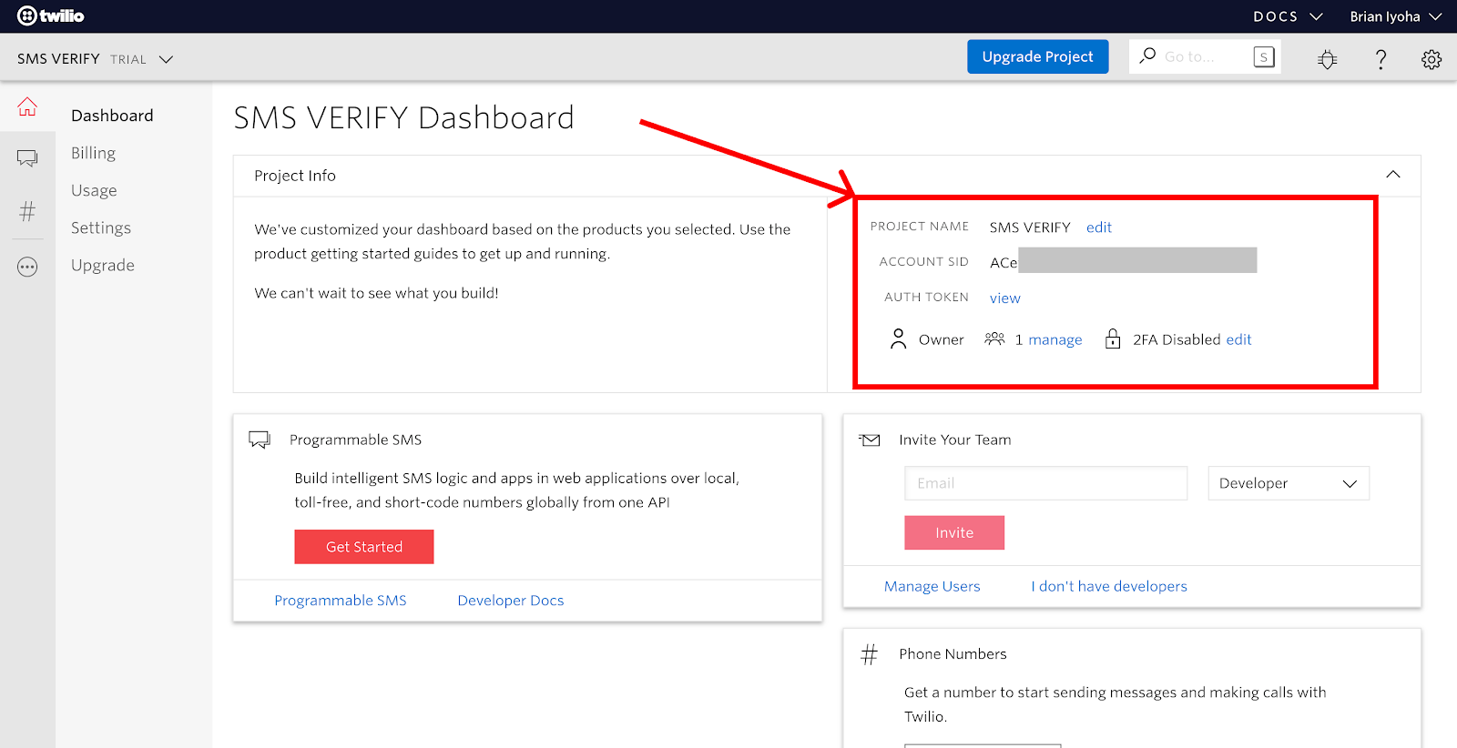1457x748 pixels.
Task: Select Upgrade in the side menu
Action: pos(103,265)
